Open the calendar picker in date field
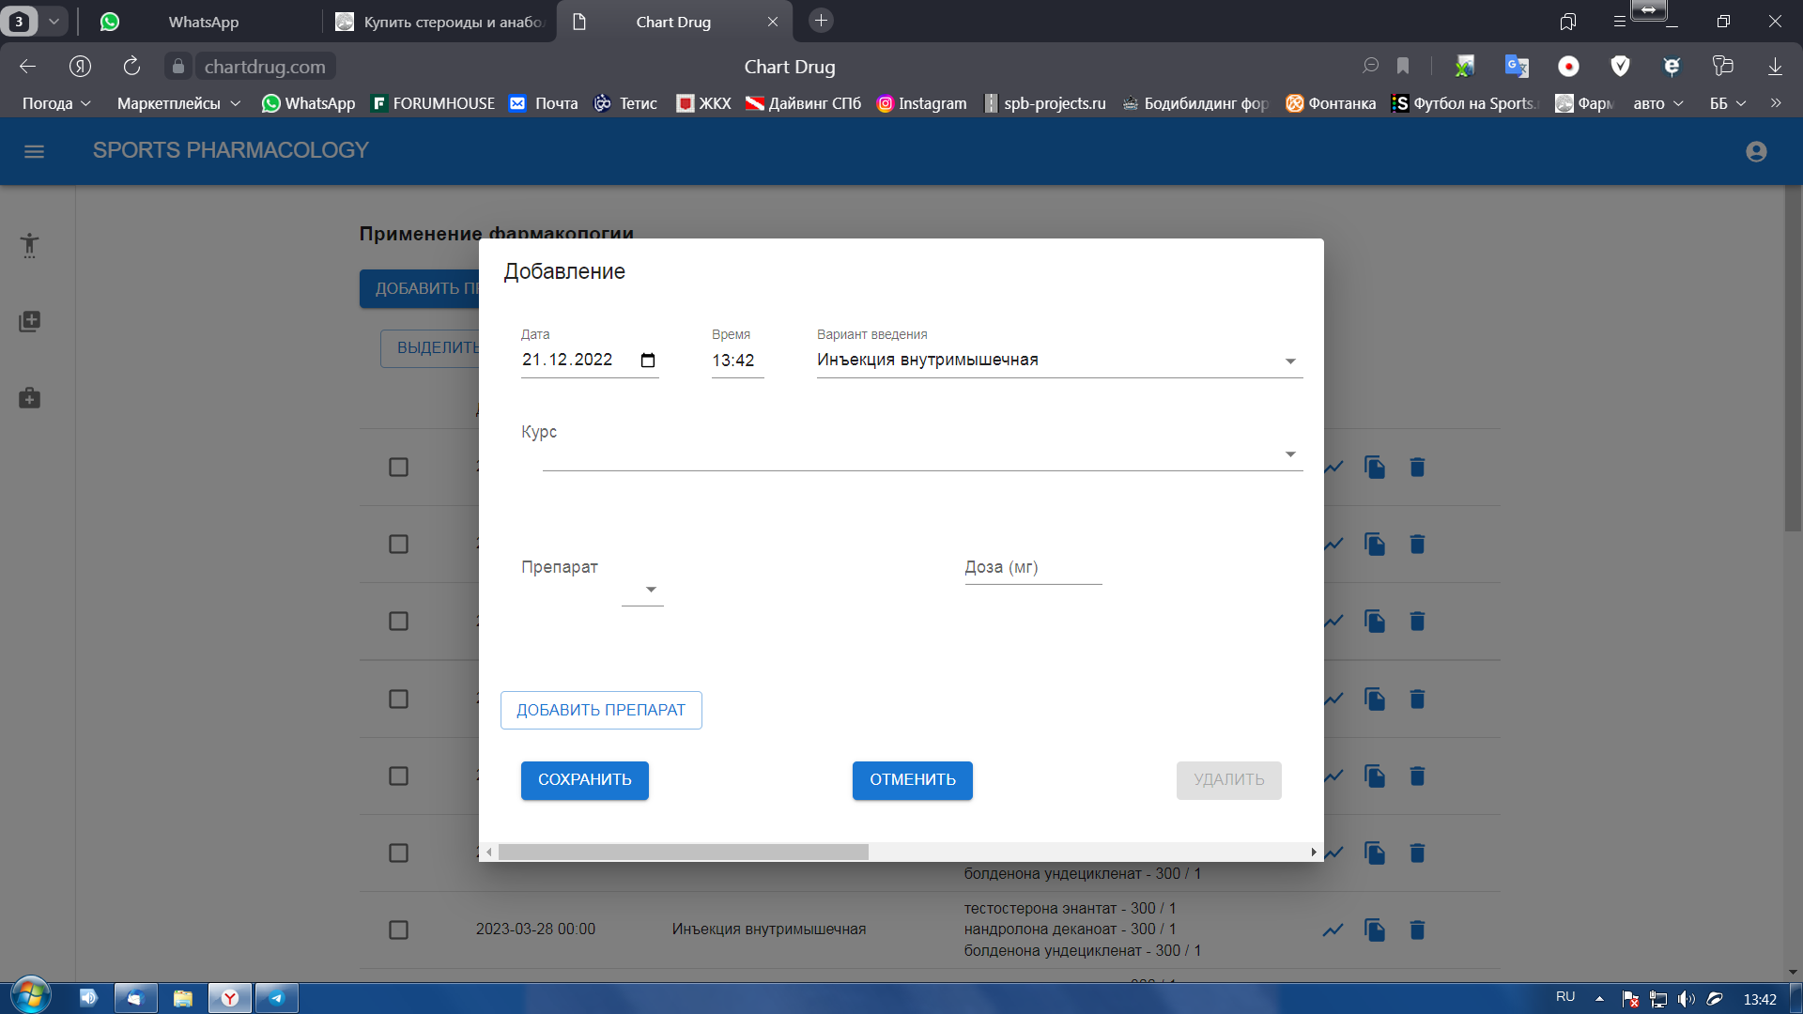The image size is (1803, 1014). click(x=648, y=361)
